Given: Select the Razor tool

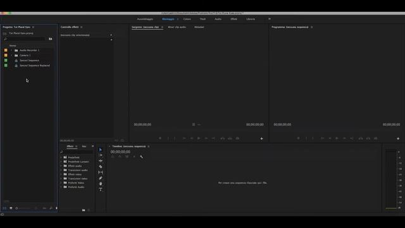Looking at the screenshot, I should (x=101, y=167).
